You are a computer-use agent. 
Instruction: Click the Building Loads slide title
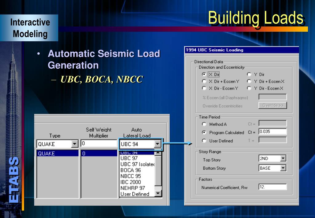[x=256, y=18]
